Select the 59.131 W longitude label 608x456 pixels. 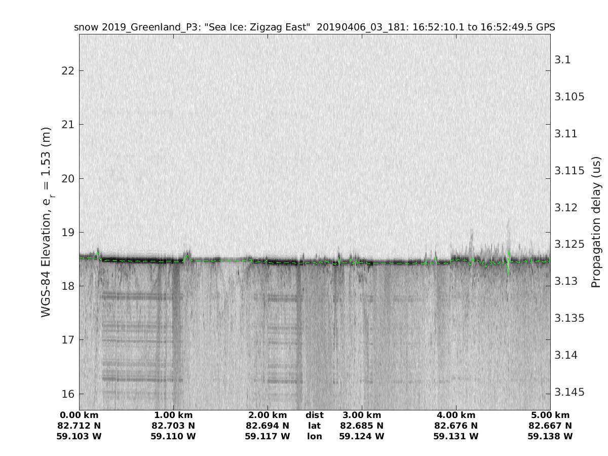click(455, 436)
